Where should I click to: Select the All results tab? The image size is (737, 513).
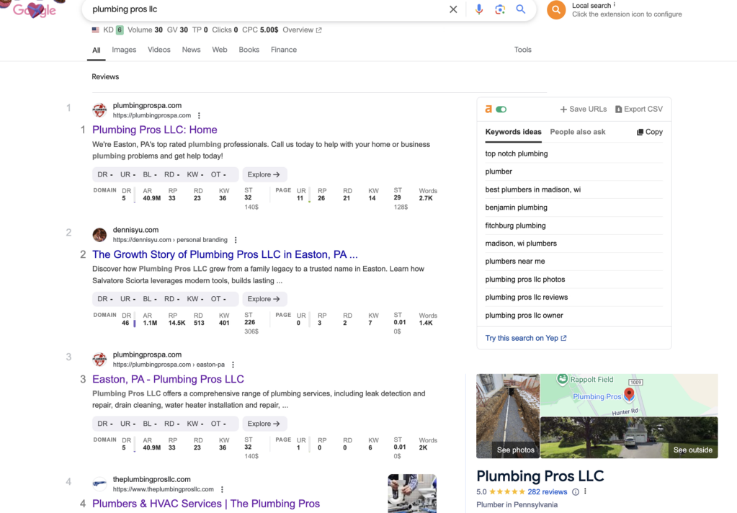[97, 50]
